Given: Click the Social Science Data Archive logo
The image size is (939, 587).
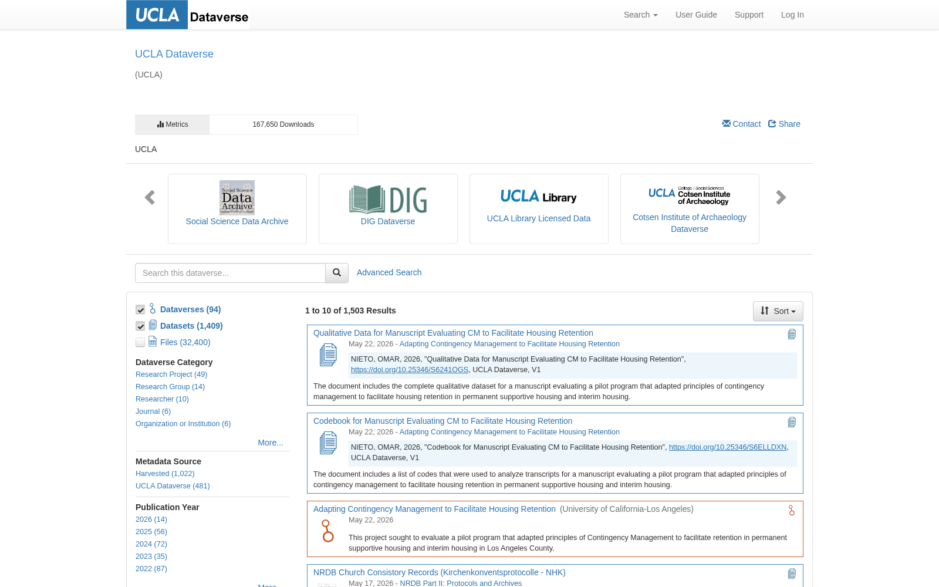Looking at the screenshot, I should click(237, 198).
